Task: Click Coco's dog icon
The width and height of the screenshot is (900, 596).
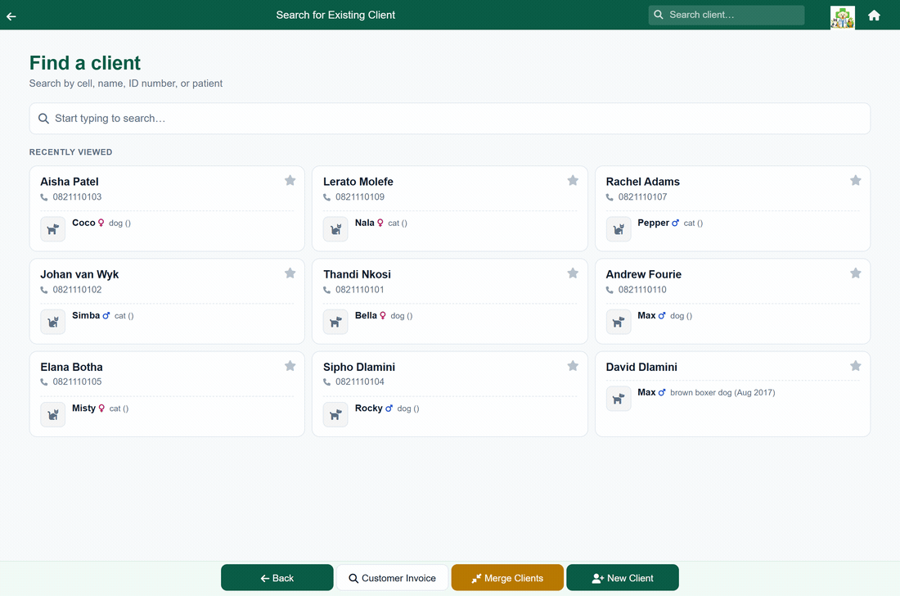Action: [53, 229]
